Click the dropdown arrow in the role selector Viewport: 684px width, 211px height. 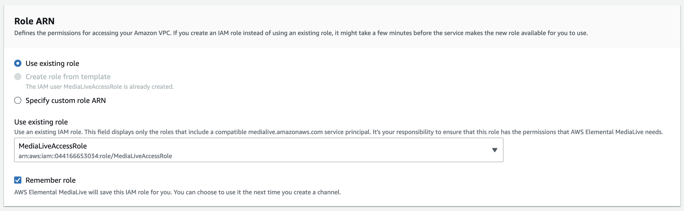[494, 150]
